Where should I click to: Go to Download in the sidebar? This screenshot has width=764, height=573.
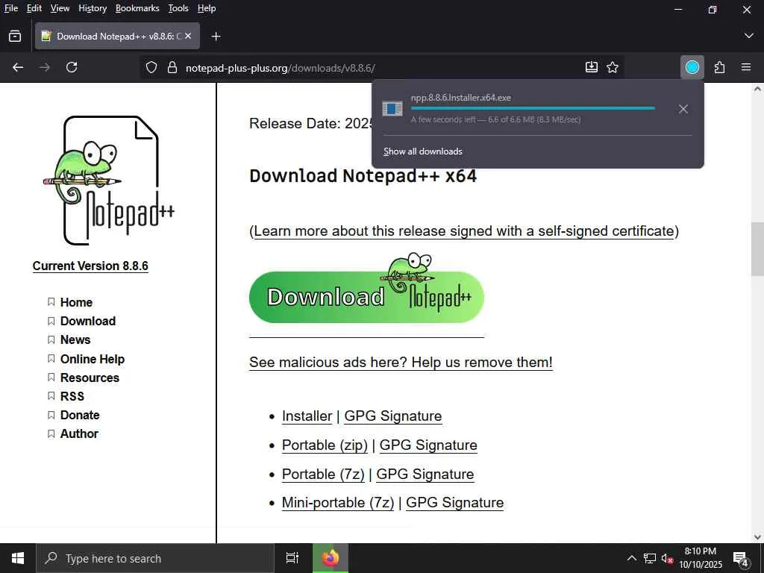[x=88, y=321]
